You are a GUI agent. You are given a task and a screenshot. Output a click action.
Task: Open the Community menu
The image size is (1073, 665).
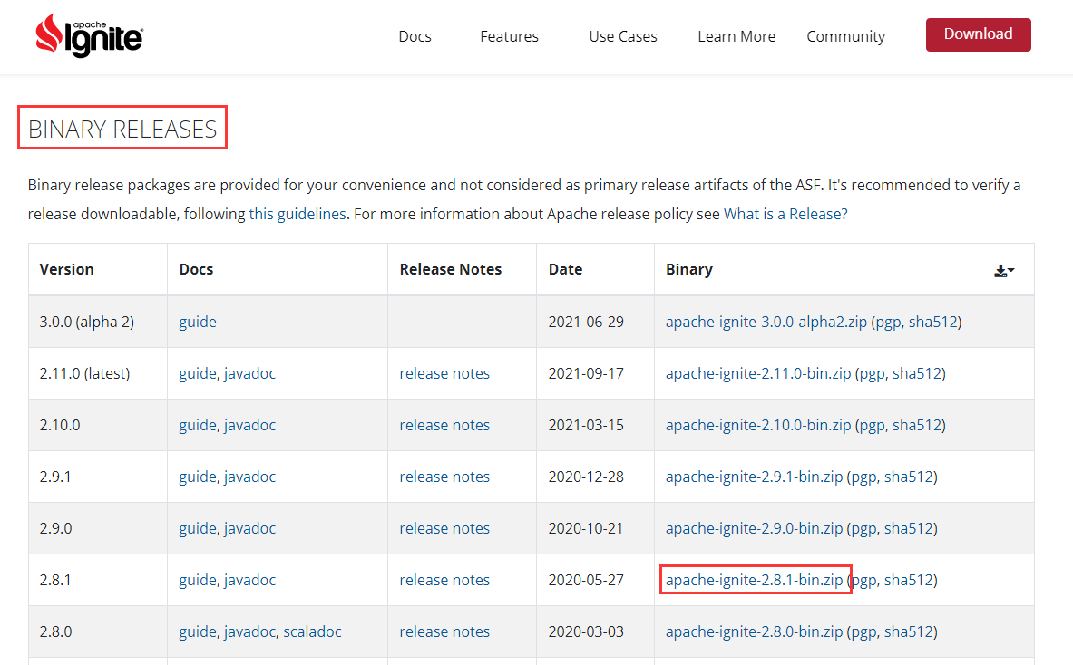click(x=846, y=36)
